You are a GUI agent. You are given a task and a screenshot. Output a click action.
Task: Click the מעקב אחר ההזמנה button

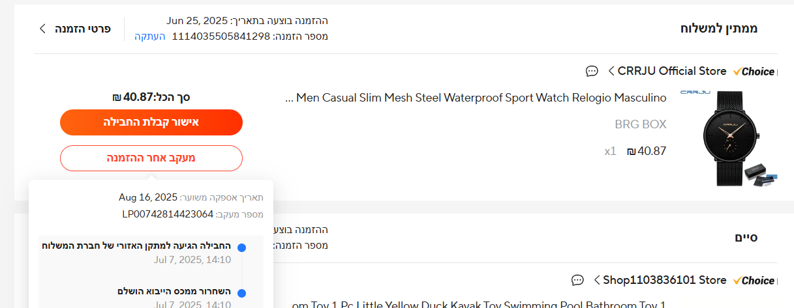151,158
